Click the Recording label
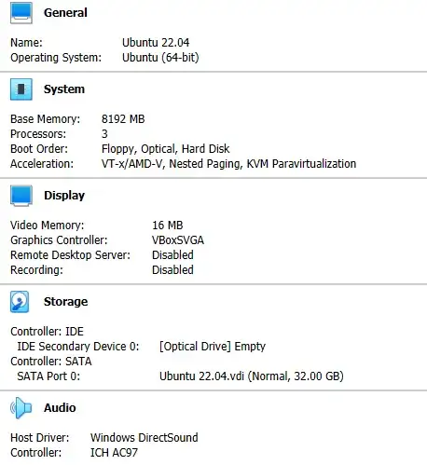Viewport: 427px width, 465px height. [x=36, y=270]
